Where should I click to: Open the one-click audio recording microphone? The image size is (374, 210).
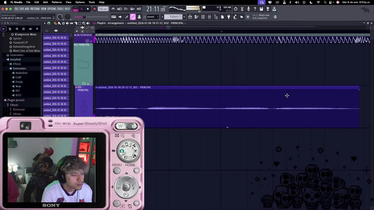(248, 9)
